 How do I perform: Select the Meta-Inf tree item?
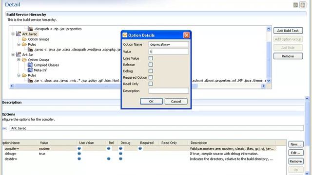click(40, 70)
